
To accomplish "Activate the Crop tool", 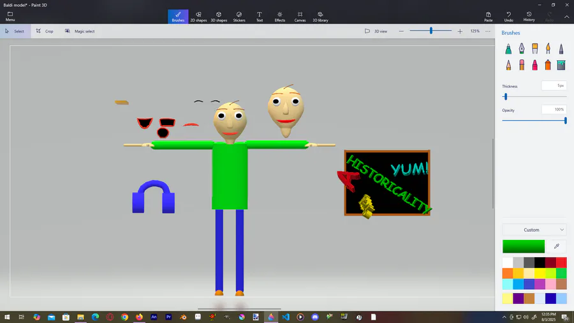I will click(45, 31).
